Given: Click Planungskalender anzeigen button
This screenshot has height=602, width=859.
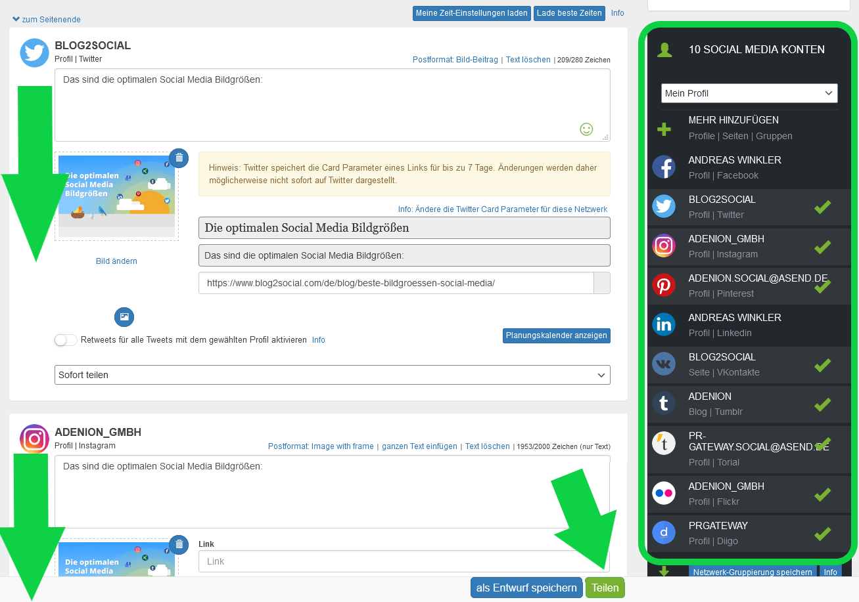Looking at the screenshot, I should [557, 335].
